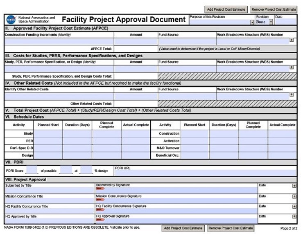Screen dimensions: 303x234
Task: Click the plus icon beside Mission Concurrence Date
Action: (294, 196)
